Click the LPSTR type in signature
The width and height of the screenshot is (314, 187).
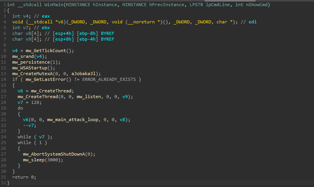point(196,5)
